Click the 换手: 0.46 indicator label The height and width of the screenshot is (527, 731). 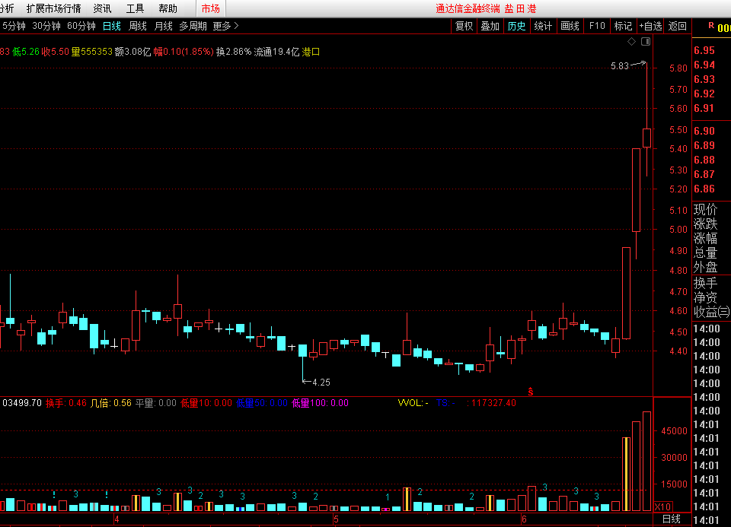66,403
